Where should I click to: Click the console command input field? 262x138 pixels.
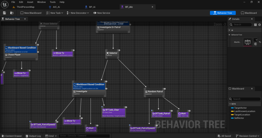tap(84, 136)
